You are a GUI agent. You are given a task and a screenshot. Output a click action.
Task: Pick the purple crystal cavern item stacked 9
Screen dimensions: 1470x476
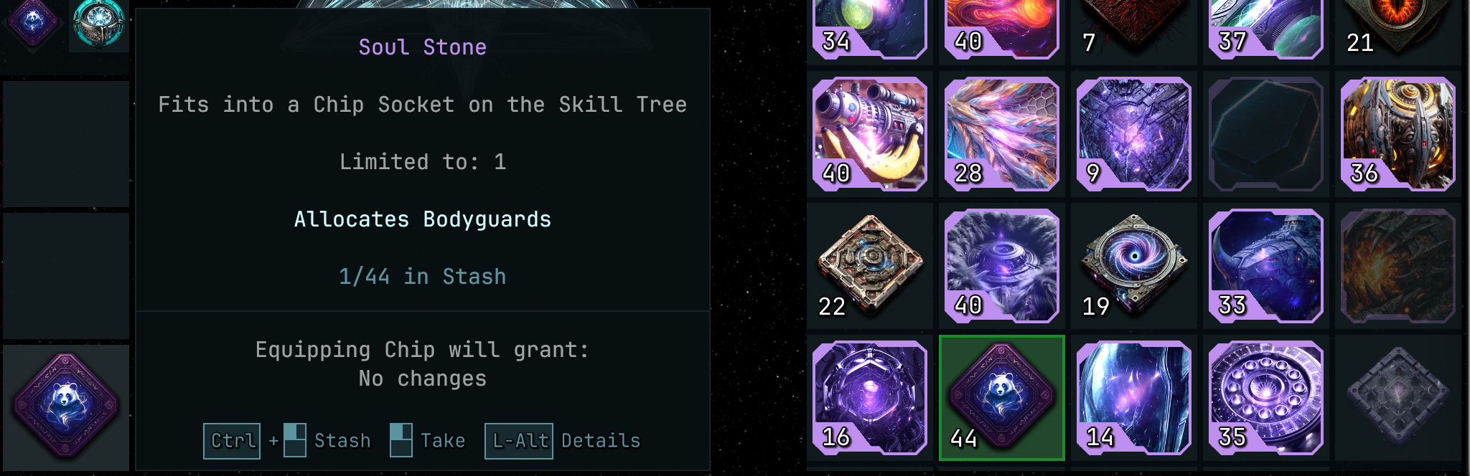click(1134, 134)
